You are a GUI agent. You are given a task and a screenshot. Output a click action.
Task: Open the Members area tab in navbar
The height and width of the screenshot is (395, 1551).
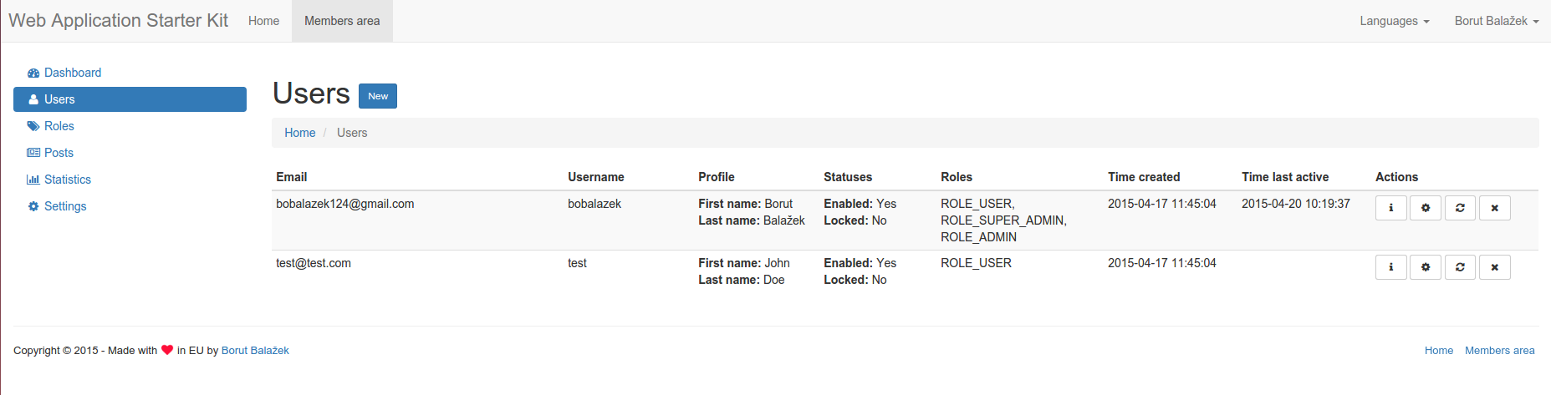click(342, 21)
